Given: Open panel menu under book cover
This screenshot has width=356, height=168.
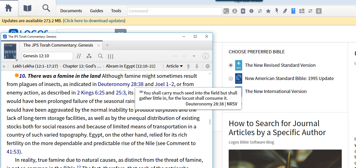Looking at the screenshot, I should pyautogui.click(x=17, y=60).
